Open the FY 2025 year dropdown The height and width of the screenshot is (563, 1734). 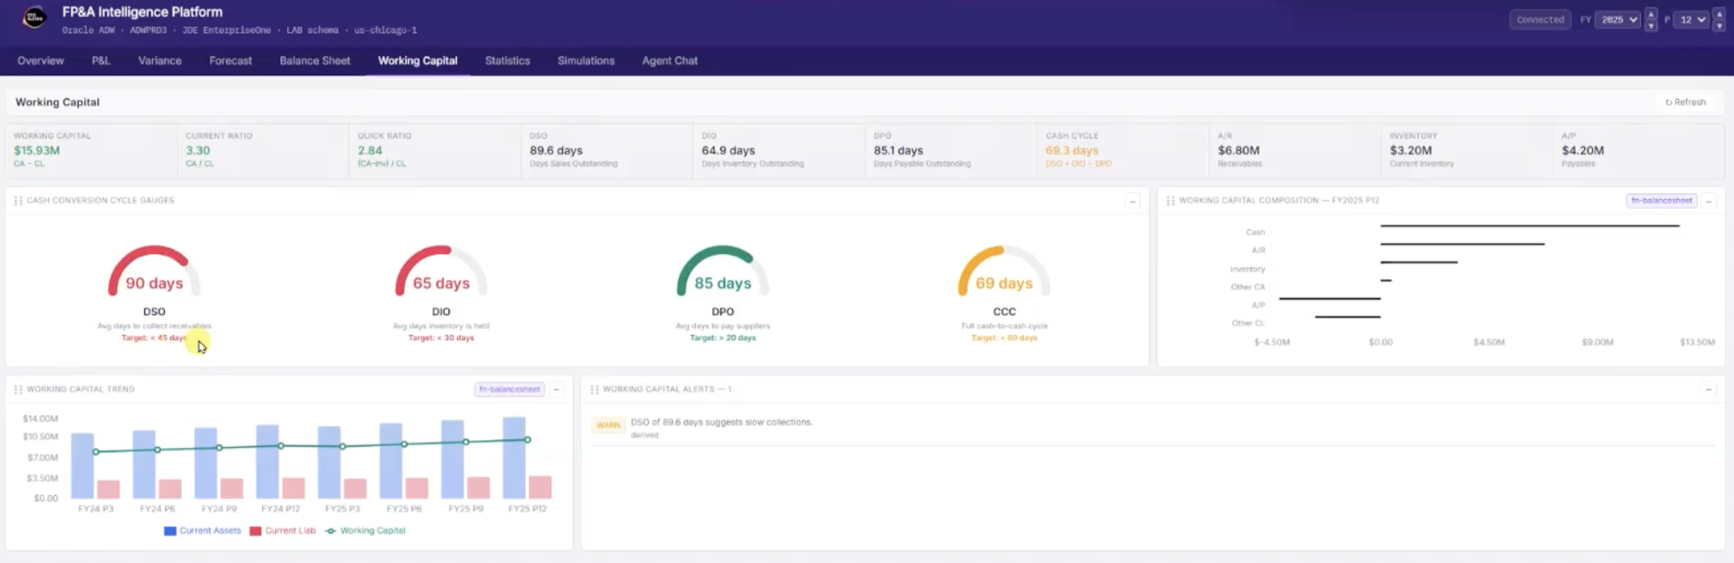point(1618,20)
